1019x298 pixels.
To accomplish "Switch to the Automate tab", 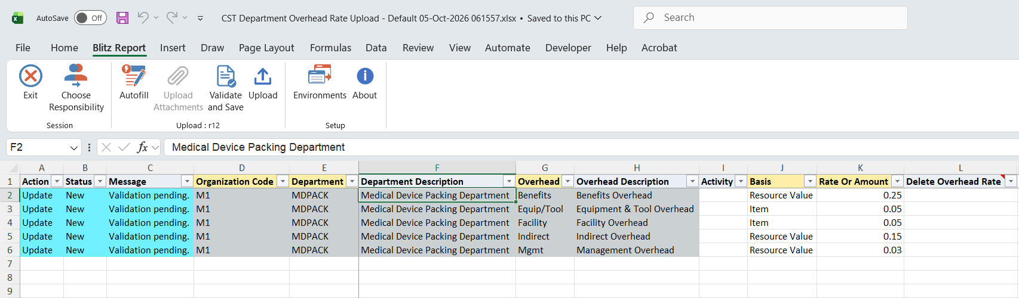I will [508, 48].
